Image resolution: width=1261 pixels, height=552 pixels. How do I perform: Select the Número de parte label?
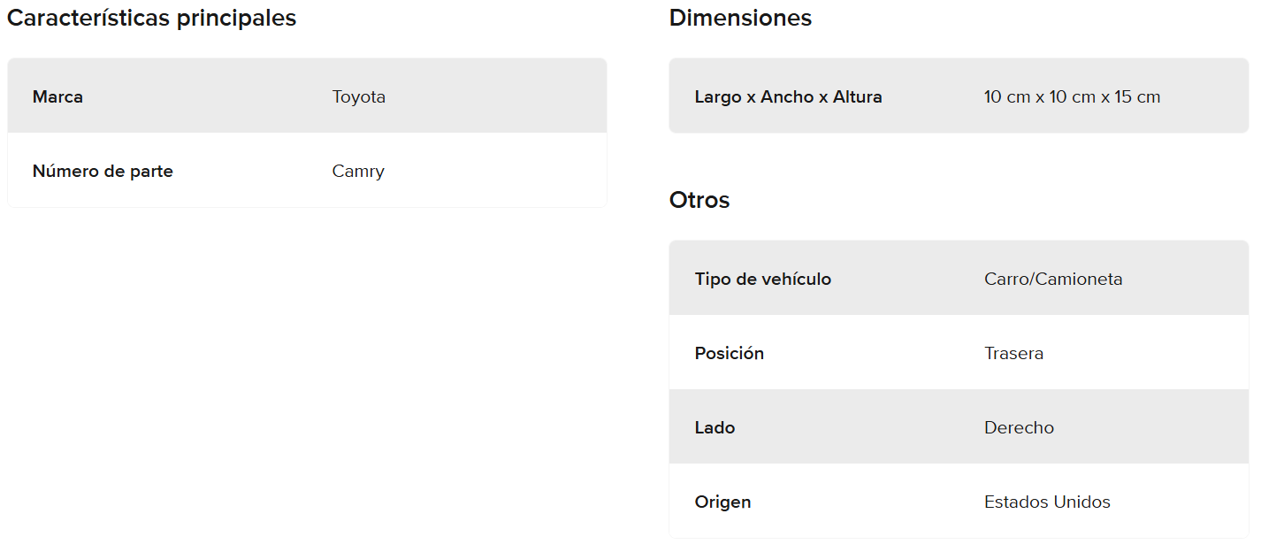[x=103, y=171]
